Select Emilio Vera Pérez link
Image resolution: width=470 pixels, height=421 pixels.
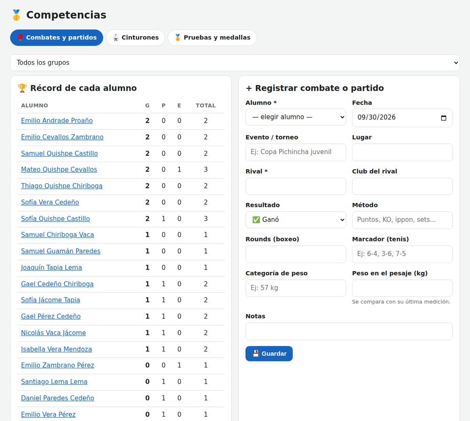(x=48, y=414)
